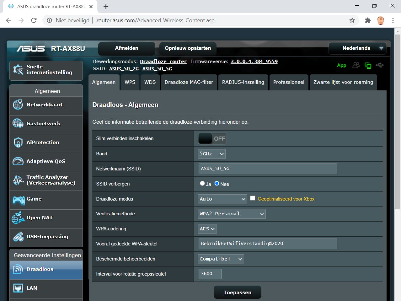
Task: Click the Afmelden button
Action: point(126,48)
